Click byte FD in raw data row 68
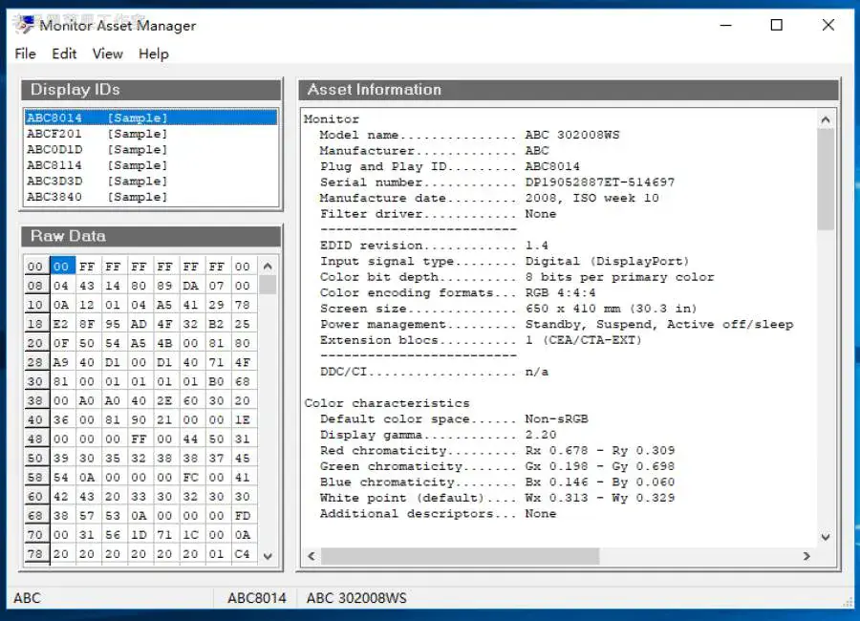 click(x=243, y=516)
